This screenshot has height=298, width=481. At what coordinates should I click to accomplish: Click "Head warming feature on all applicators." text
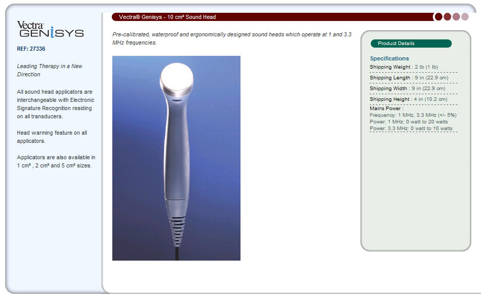[52, 137]
